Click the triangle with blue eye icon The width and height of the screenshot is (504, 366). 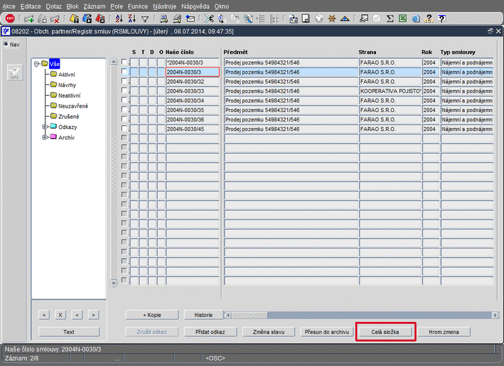pyautogui.click(x=345, y=19)
